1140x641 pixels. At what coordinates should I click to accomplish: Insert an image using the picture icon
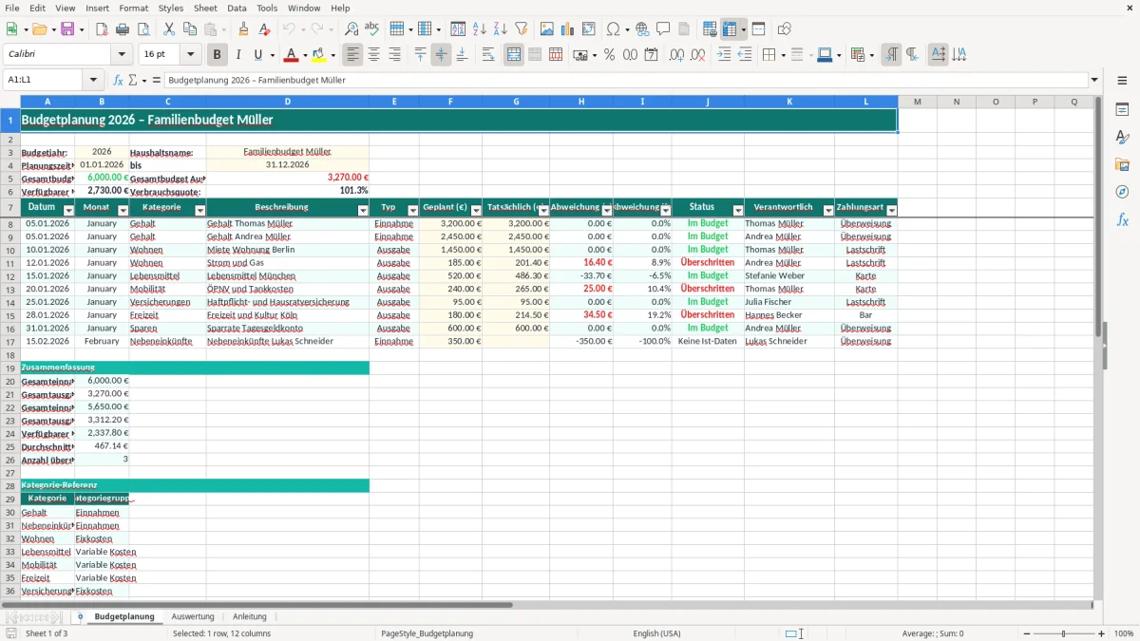click(x=547, y=29)
